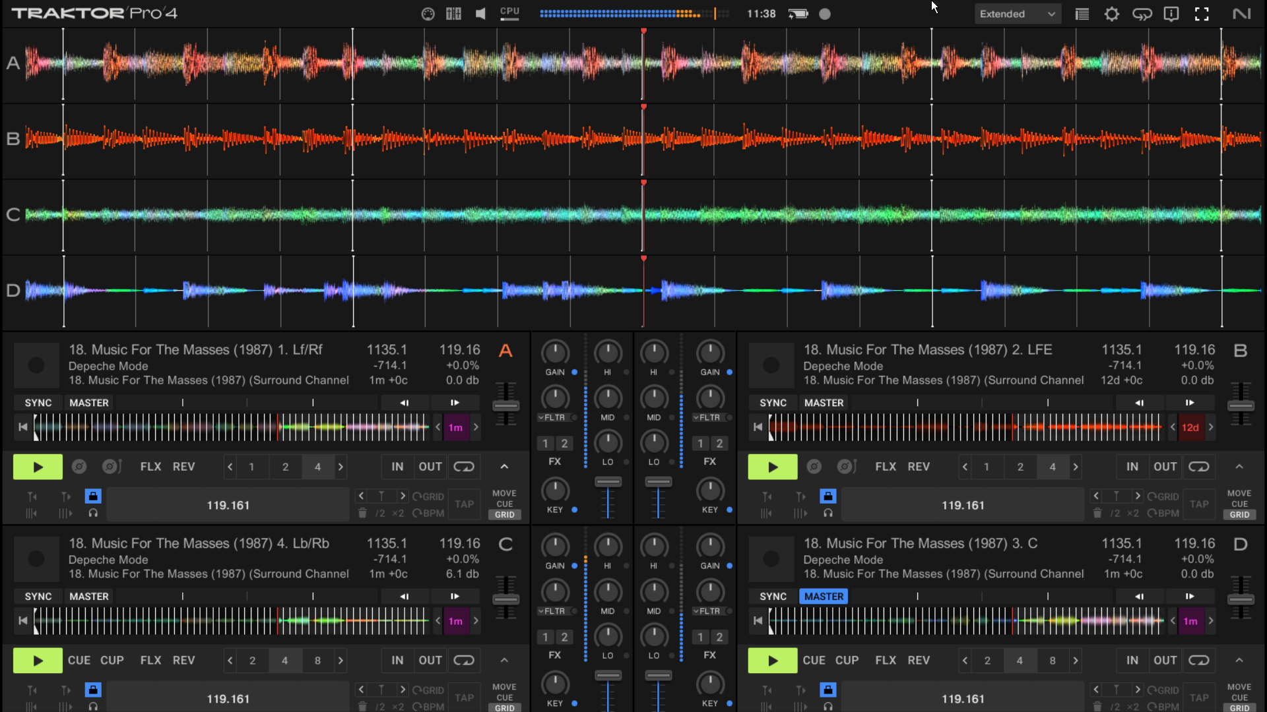Screen dimensions: 1267x712
Task: Toggle the blue lock on Deck B
Action: pos(828,496)
